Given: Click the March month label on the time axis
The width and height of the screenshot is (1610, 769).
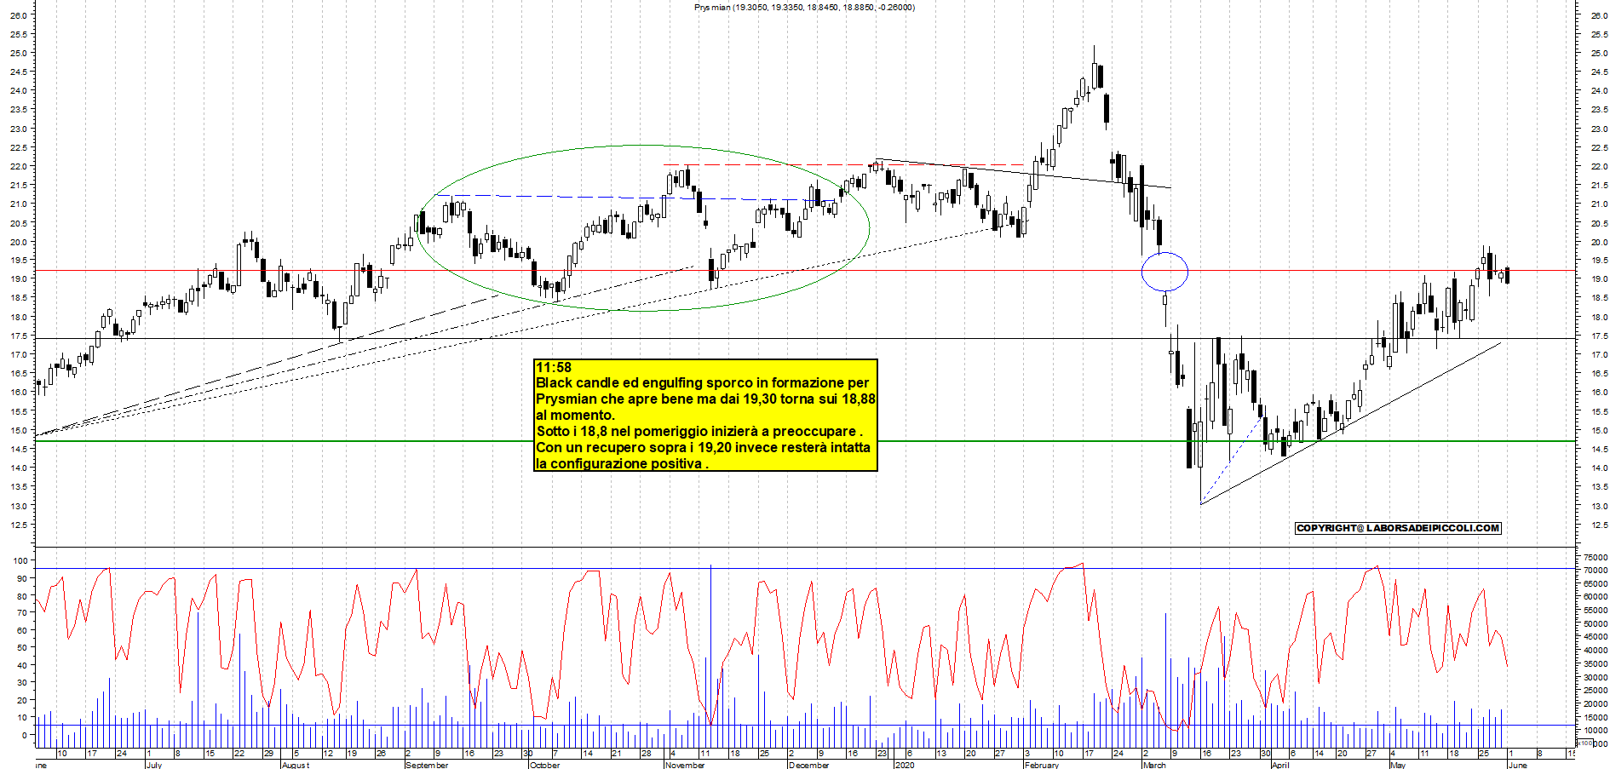Looking at the screenshot, I should point(1154,765).
